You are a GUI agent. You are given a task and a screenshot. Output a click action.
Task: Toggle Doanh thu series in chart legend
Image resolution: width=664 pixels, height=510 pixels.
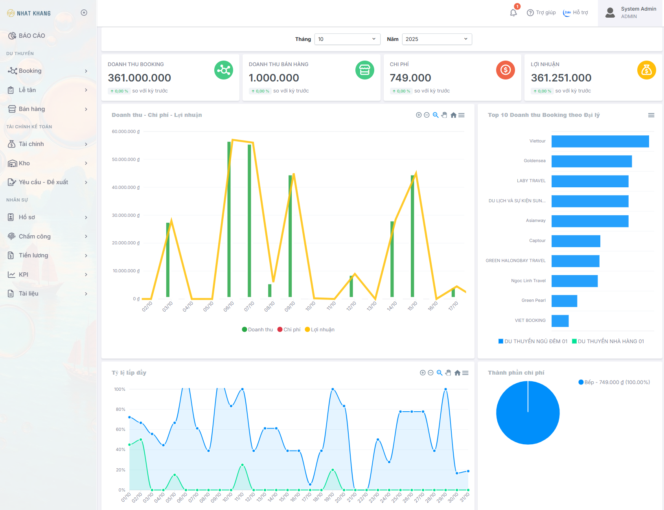(258, 330)
